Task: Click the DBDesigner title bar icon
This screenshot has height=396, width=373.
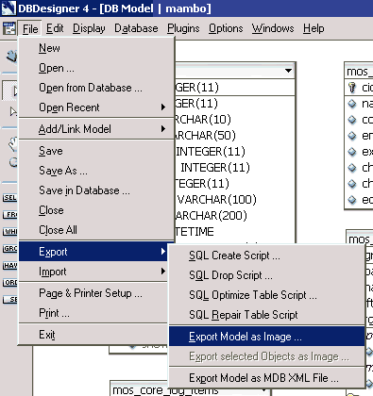Action: [x=8, y=8]
